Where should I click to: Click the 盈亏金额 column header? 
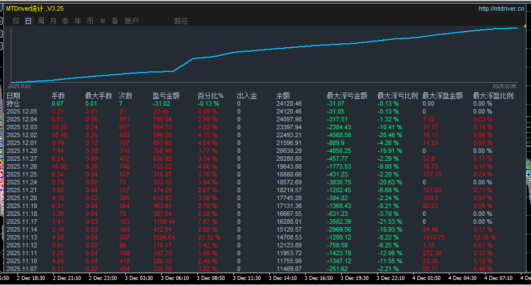pyautogui.click(x=166, y=96)
